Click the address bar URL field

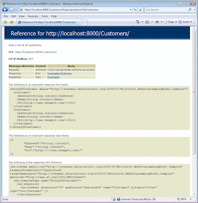[x=76, y=10]
